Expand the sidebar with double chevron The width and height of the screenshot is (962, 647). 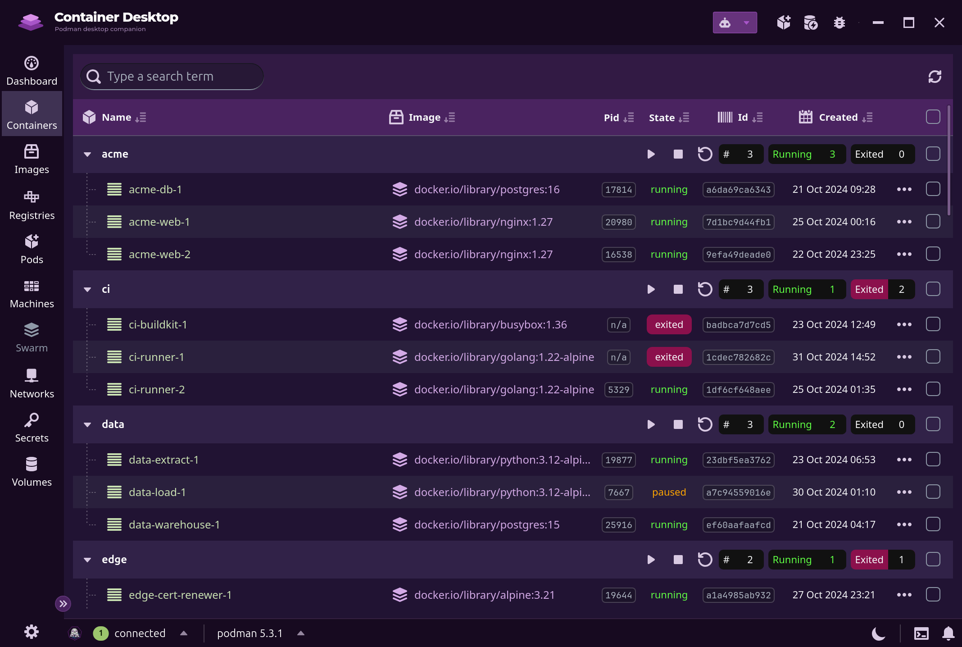[x=63, y=604]
